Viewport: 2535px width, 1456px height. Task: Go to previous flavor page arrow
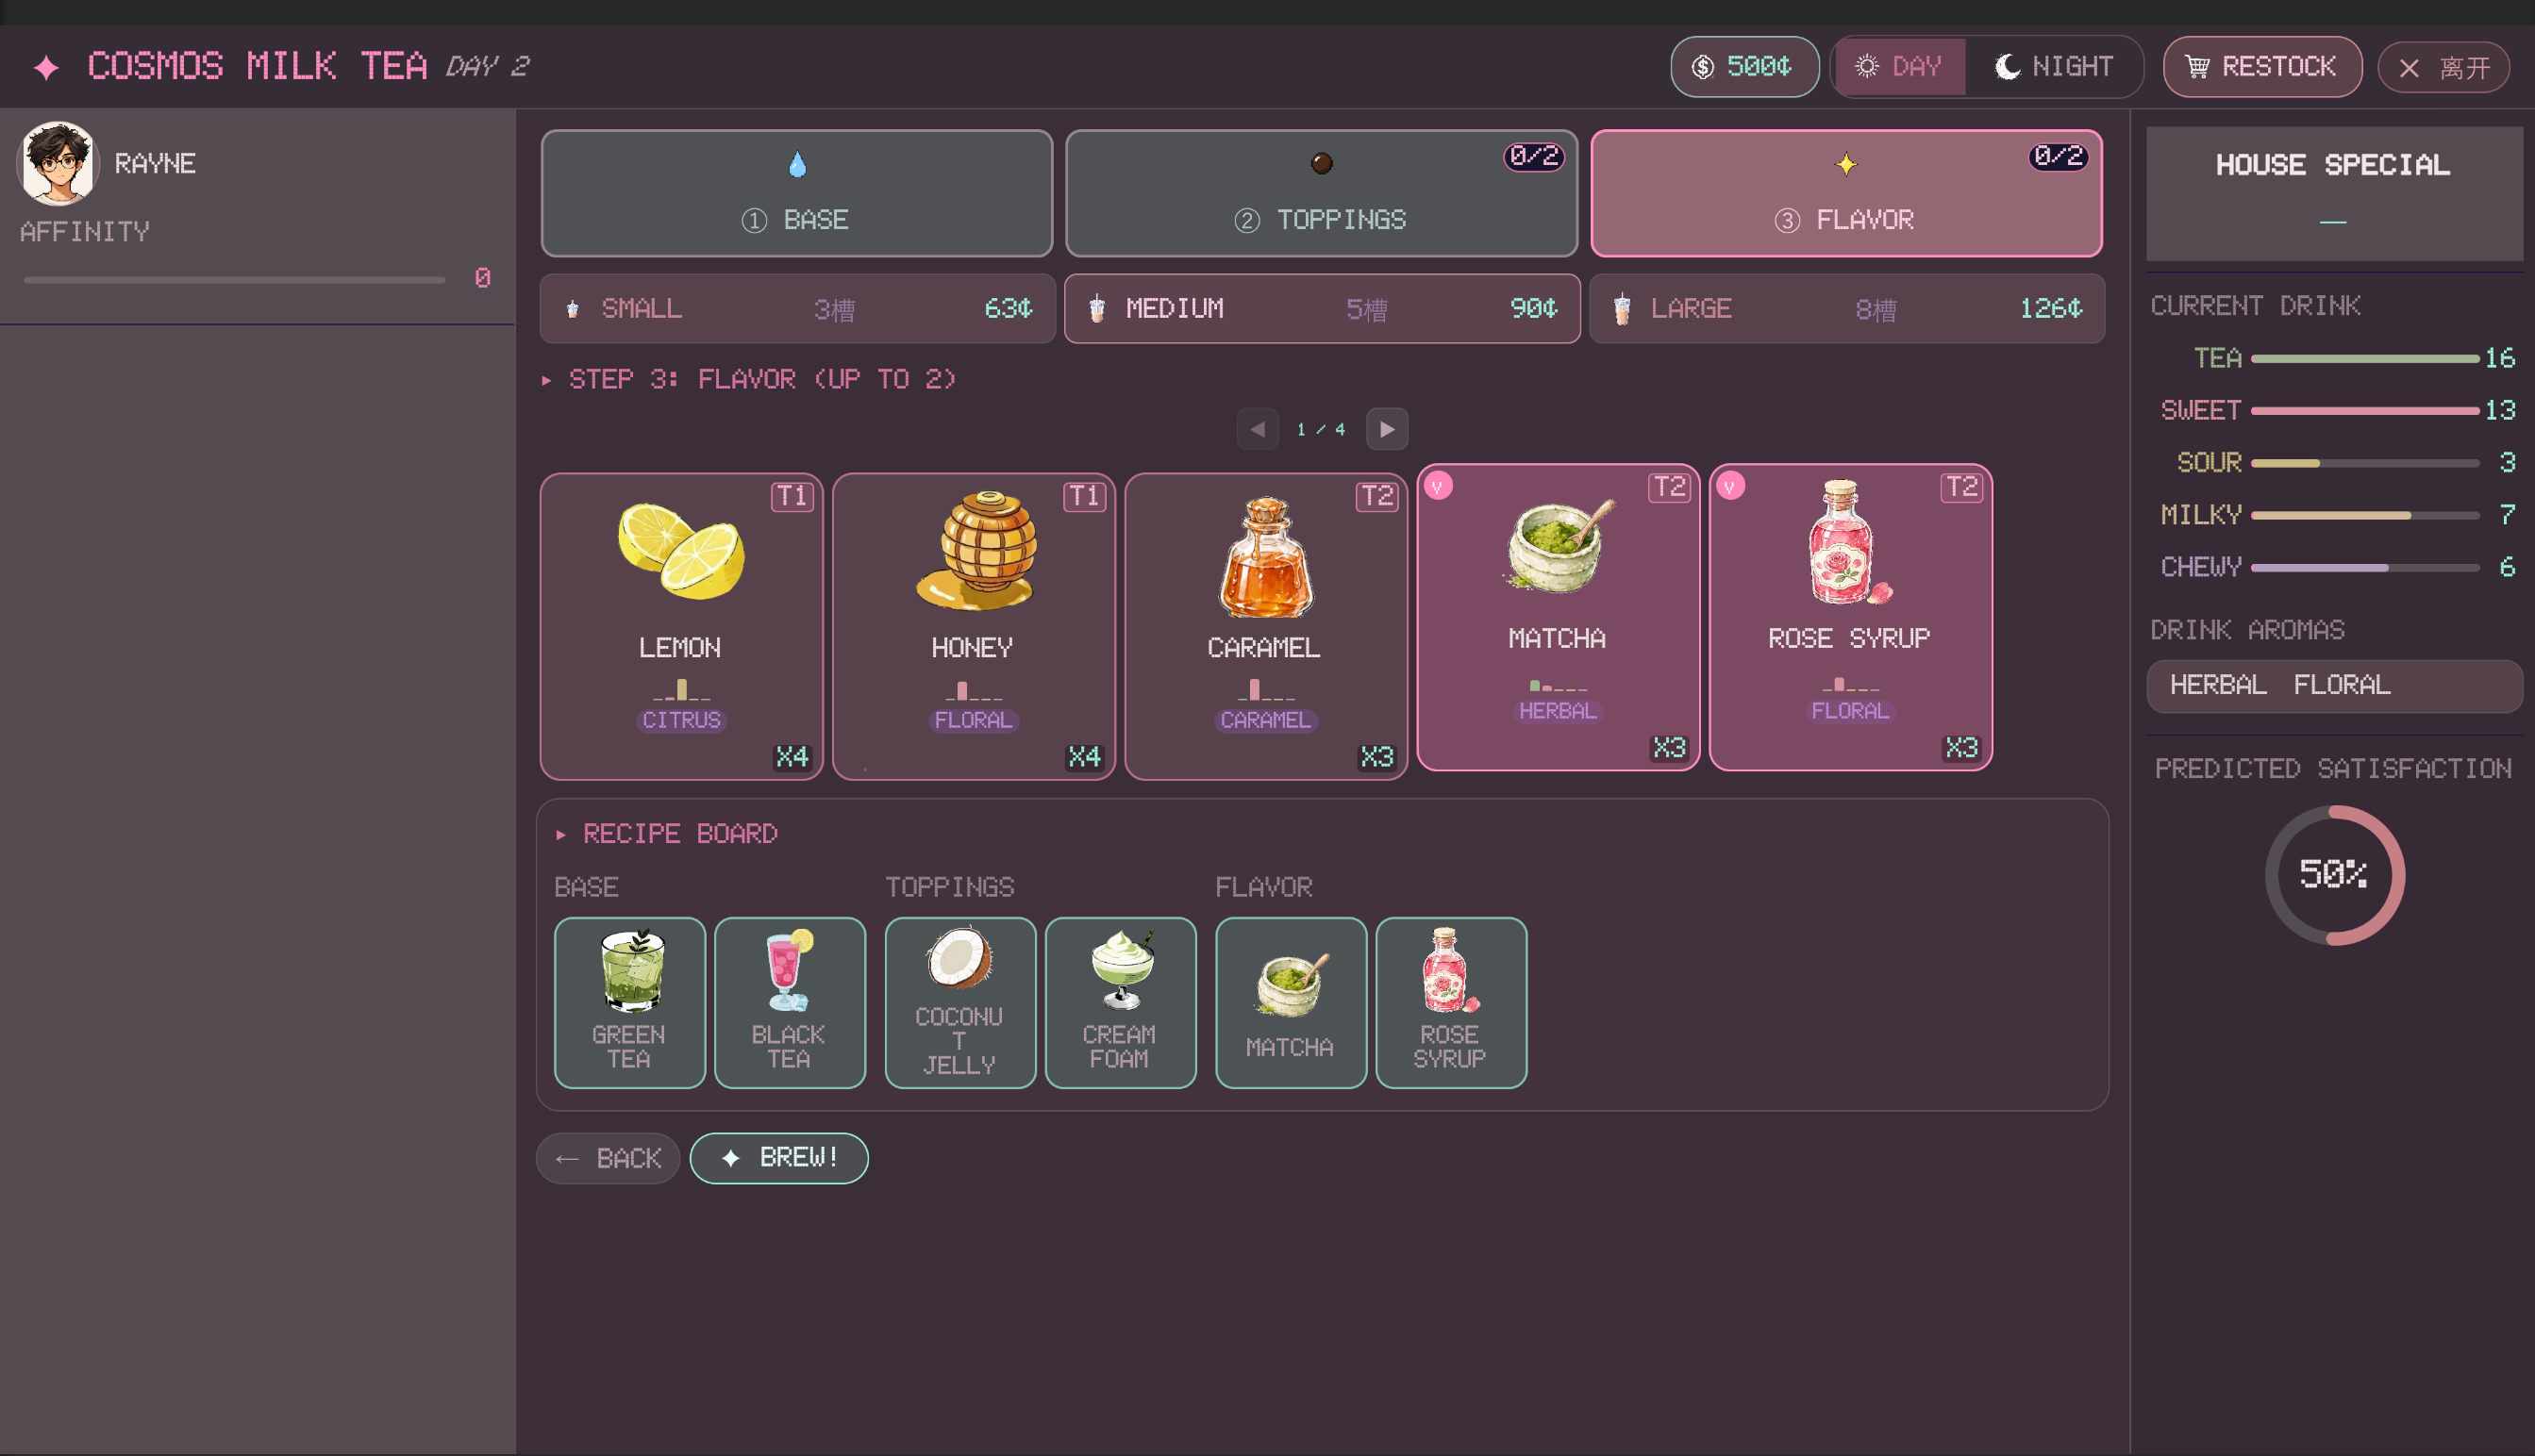(1258, 429)
